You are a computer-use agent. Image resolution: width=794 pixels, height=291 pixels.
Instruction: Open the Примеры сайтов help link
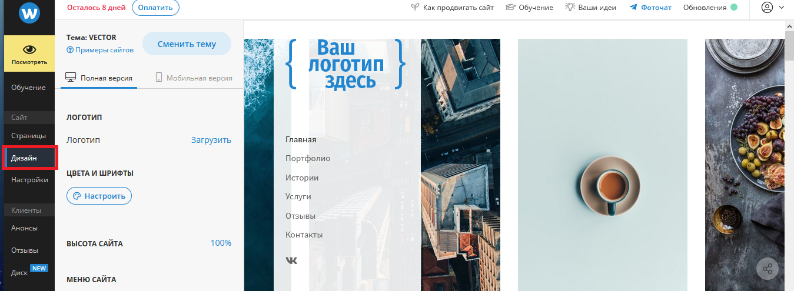coord(100,50)
